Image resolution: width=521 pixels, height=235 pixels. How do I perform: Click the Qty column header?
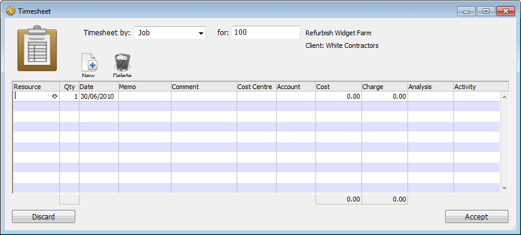(x=69, y=87)
